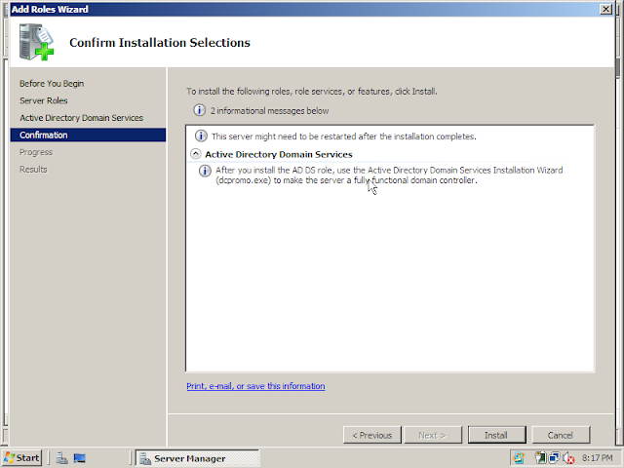The image size is (624, 468).
Task: Click the '2 informational messages below' text
Action: tap(269, 111)
